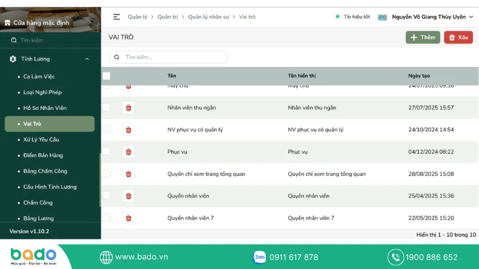
Task: Click trash icon for Quyền nhân viên row
Action: tap(129, 196)
